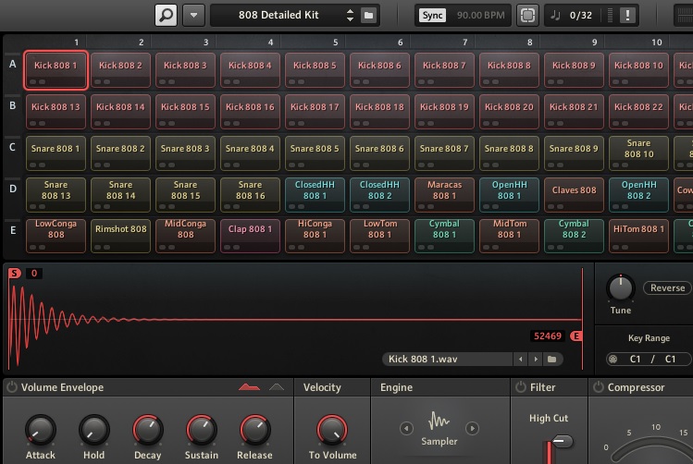Screen dimensions: 693x464
Task: Toggle the Volume Envelope power button
Action: (x=12, y=387)
